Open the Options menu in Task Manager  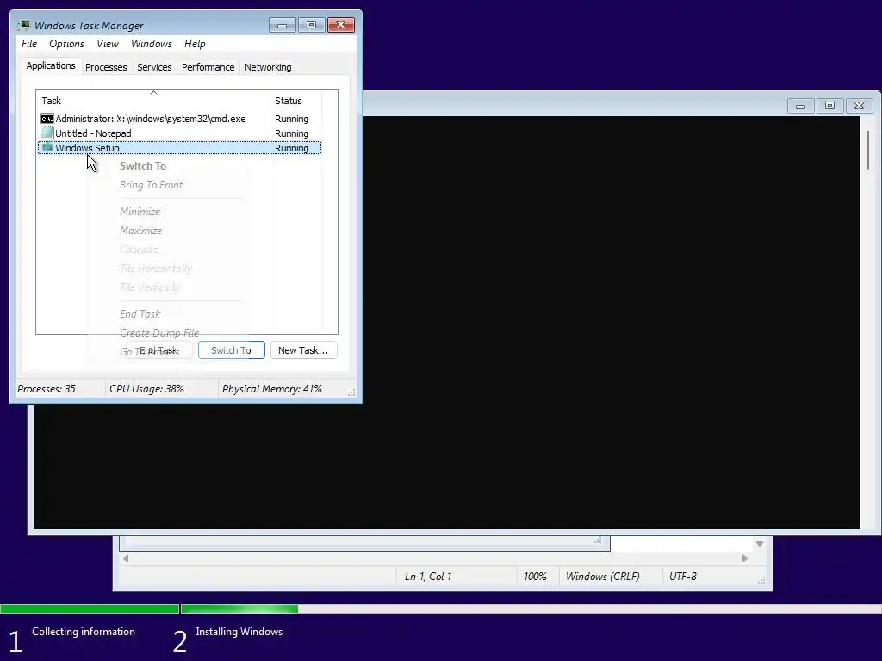(x=66, y=44)
